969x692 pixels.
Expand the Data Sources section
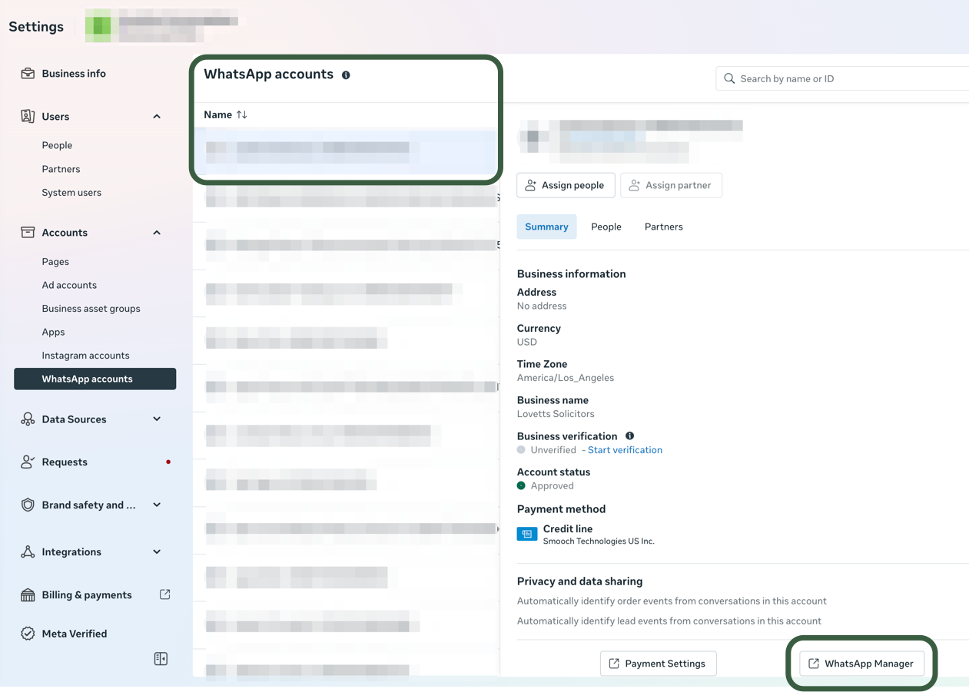[157, 419]
